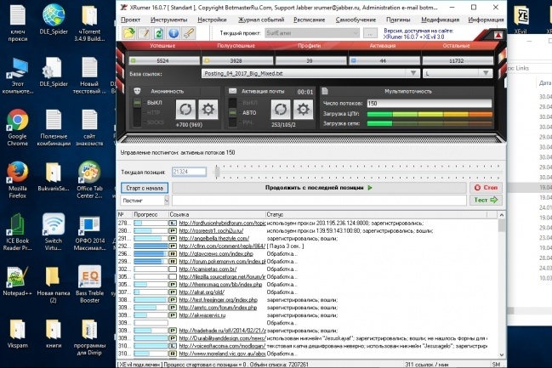Click the green refresh toolbar icon
Screen dimensions: 552x368
pyautogui.click(x=158, y=33)
